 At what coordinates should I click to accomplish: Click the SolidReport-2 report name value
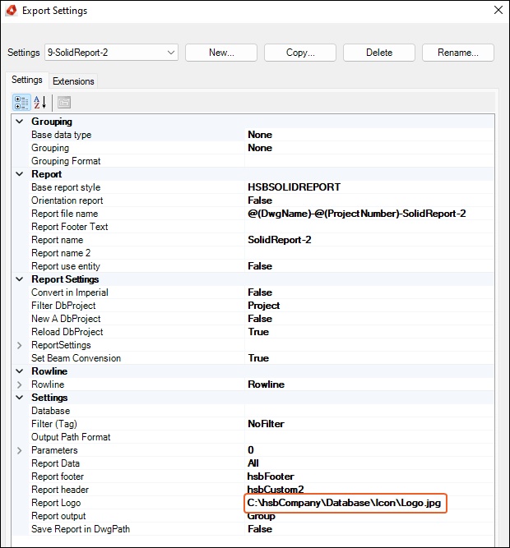click(x=279, y=240)
